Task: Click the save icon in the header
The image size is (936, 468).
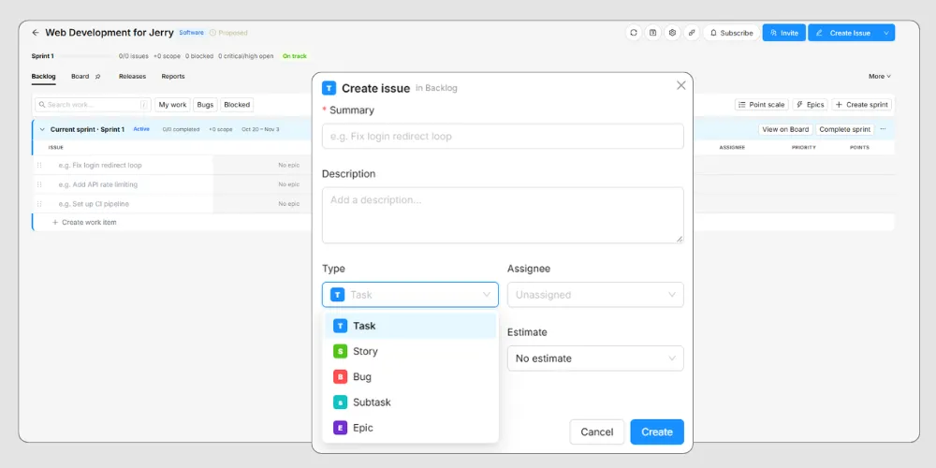Action: tap(653, 33)
